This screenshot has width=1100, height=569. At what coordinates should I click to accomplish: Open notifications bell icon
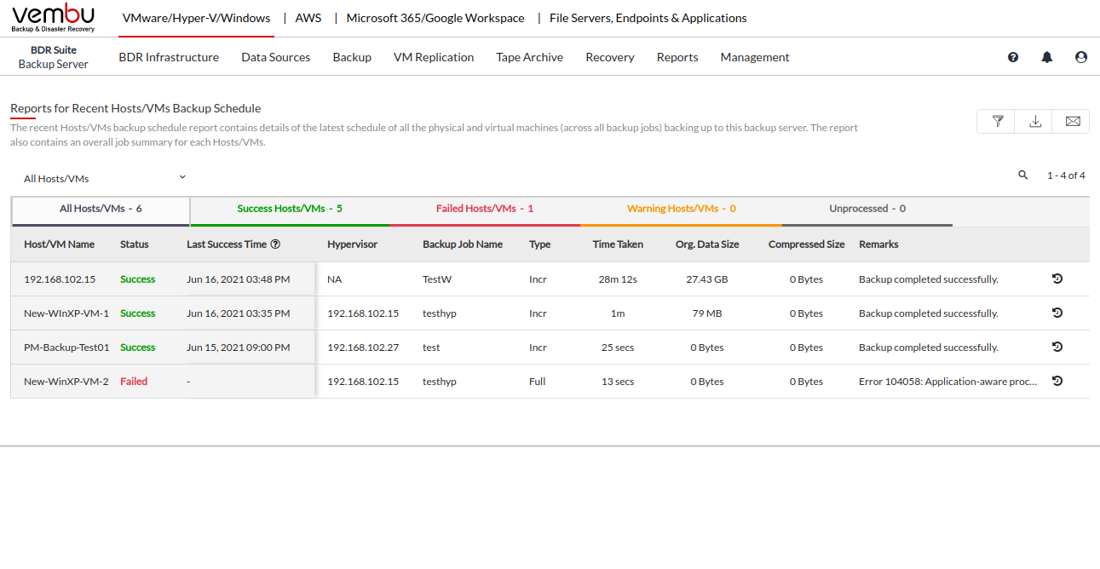tap(1047, 57)
